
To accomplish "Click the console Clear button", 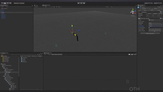I will (x=45, y=54).
